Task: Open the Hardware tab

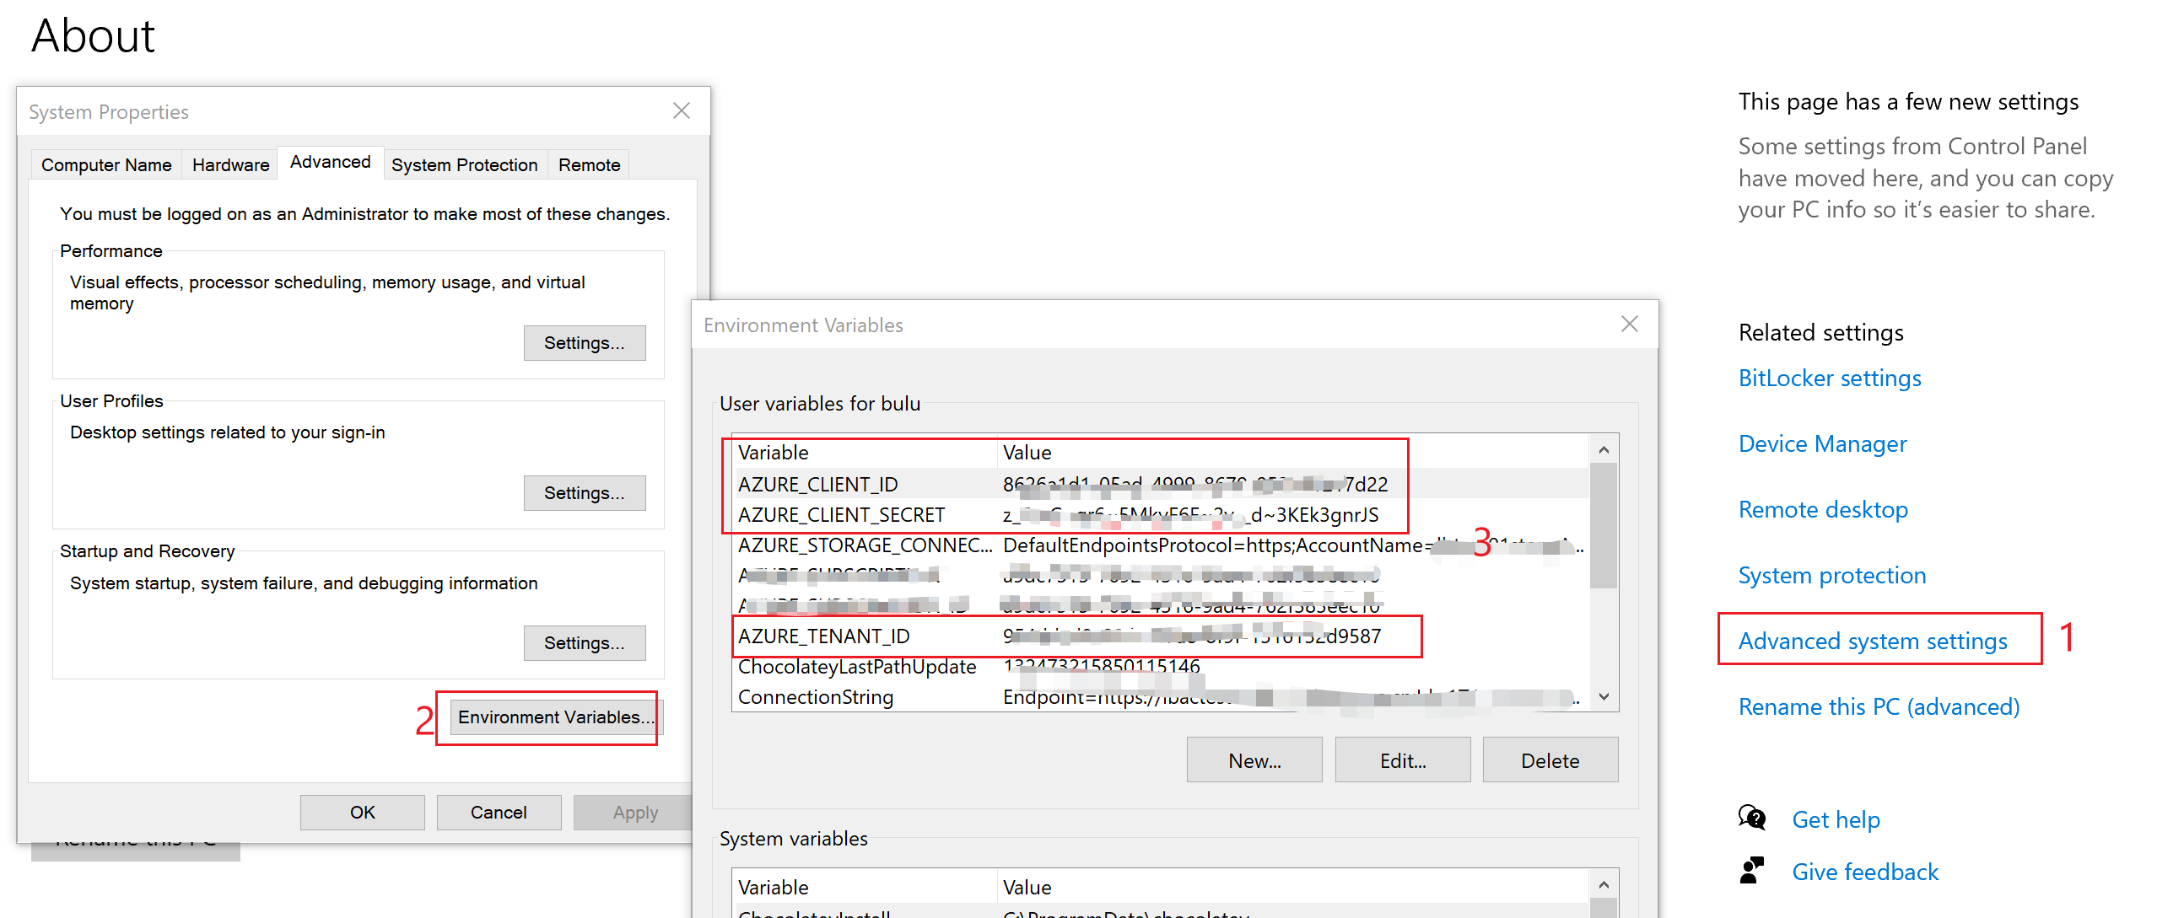Action: [x=230, y=164]
